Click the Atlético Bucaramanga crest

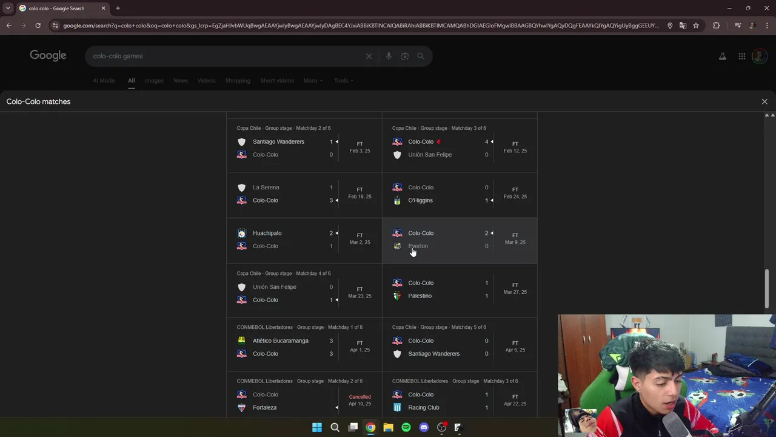tap(241, 340)
